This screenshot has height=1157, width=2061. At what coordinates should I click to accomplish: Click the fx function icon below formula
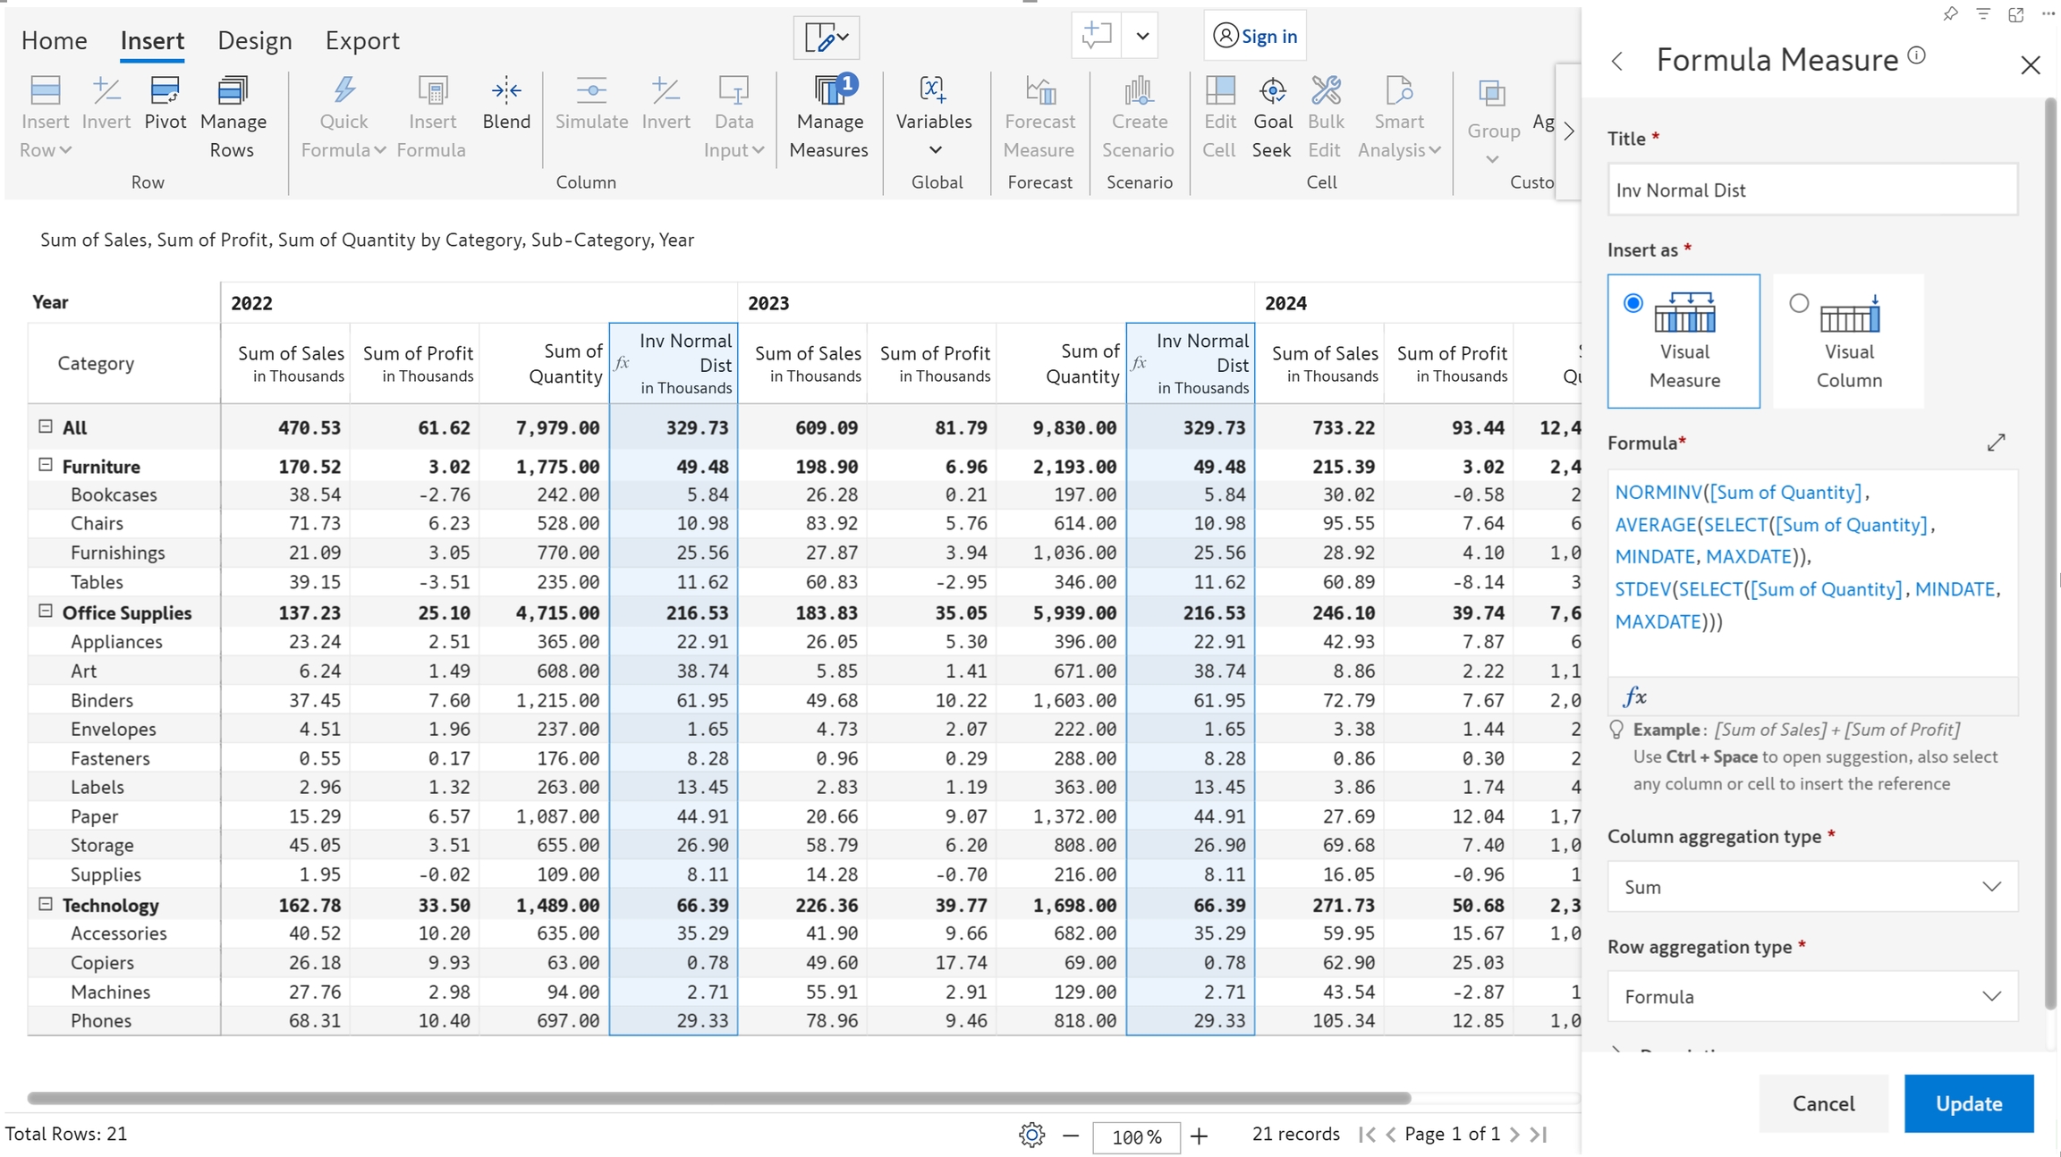[x=1634, y=697]
